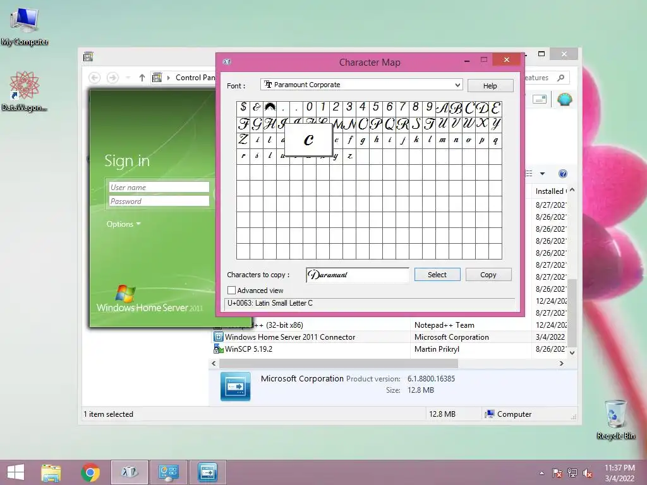
Task: Show hidden tray icons arrow
Action: tap(541, 473)
